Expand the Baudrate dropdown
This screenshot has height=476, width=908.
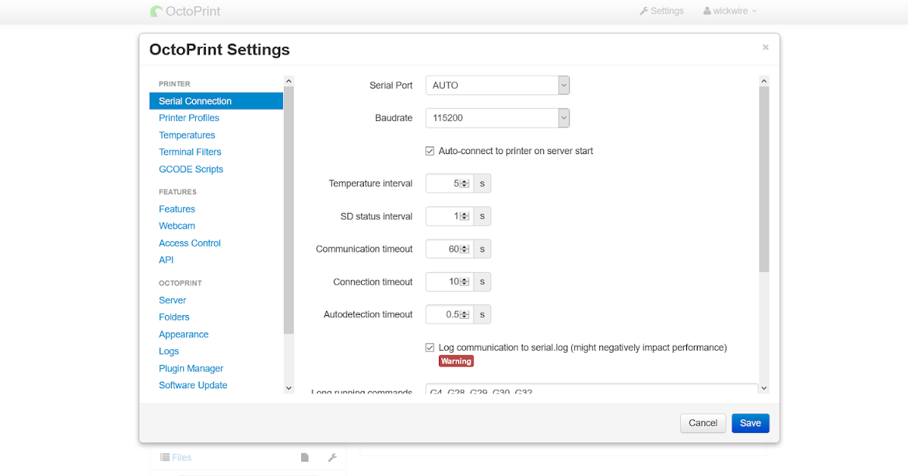pyautogui.click(x=497, y=118)
